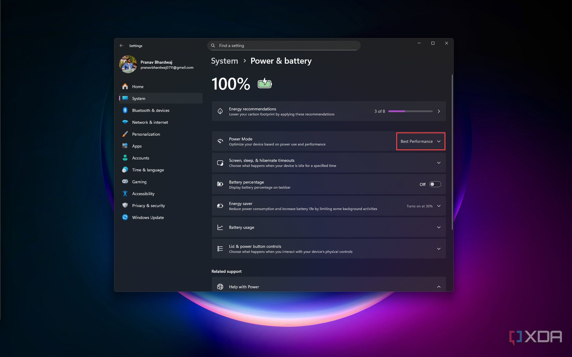The height and width of the screenshot is (357, 572).
Task: Click Pranav Bhardwaj account name
Action: [156, 62]
